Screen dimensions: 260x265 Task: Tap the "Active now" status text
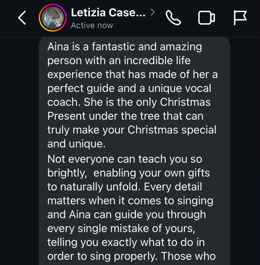coord(92,25)
